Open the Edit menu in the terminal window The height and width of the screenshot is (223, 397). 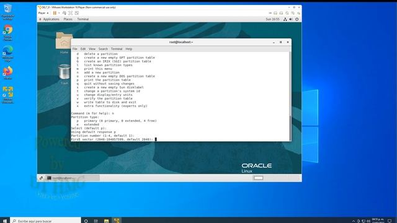(x=83, y=49)
